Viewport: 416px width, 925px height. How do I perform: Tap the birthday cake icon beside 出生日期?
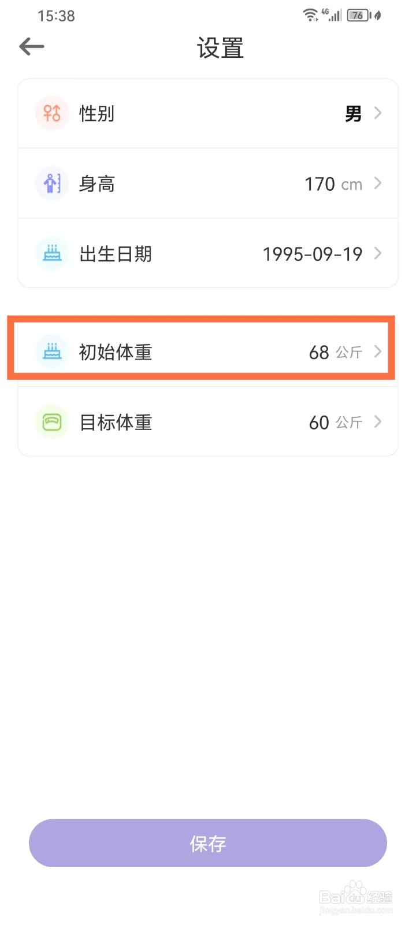tap(52, 253)
